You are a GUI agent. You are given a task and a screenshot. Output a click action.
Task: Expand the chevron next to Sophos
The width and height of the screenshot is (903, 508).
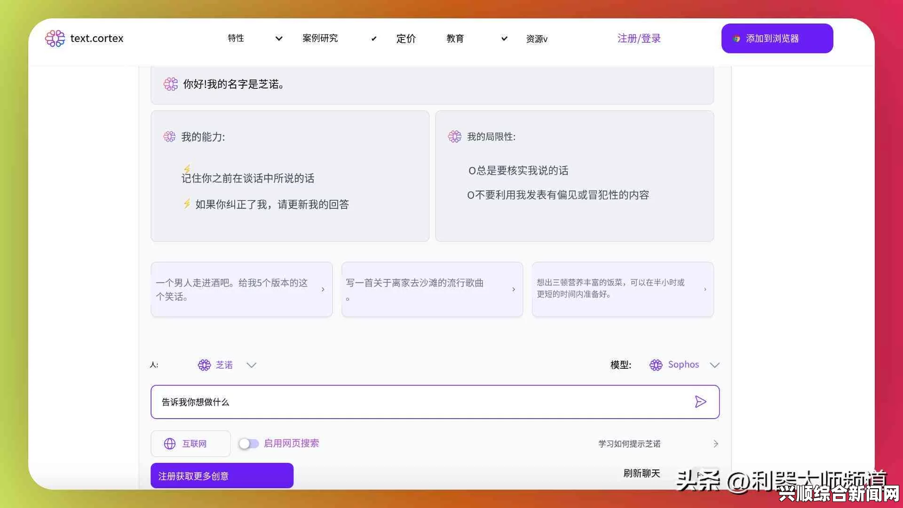[715, 365]
